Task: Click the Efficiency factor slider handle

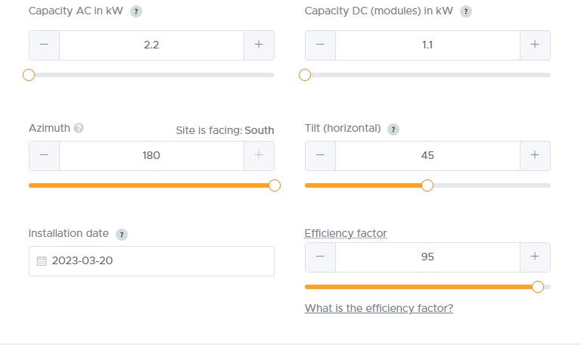Action: (538, 287)
